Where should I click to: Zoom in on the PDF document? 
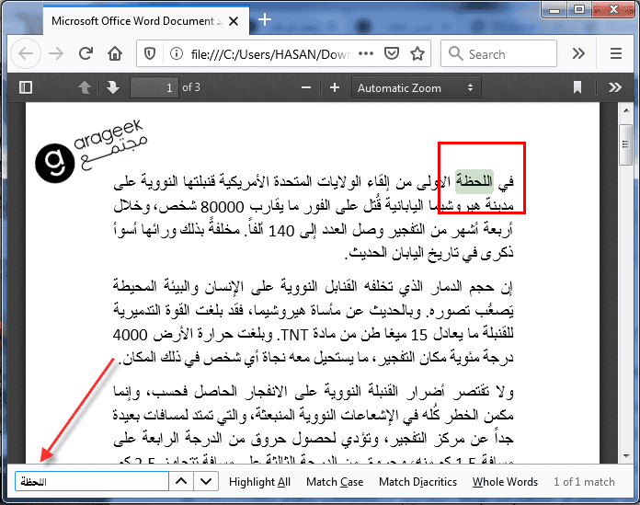(x=335, y=87)
